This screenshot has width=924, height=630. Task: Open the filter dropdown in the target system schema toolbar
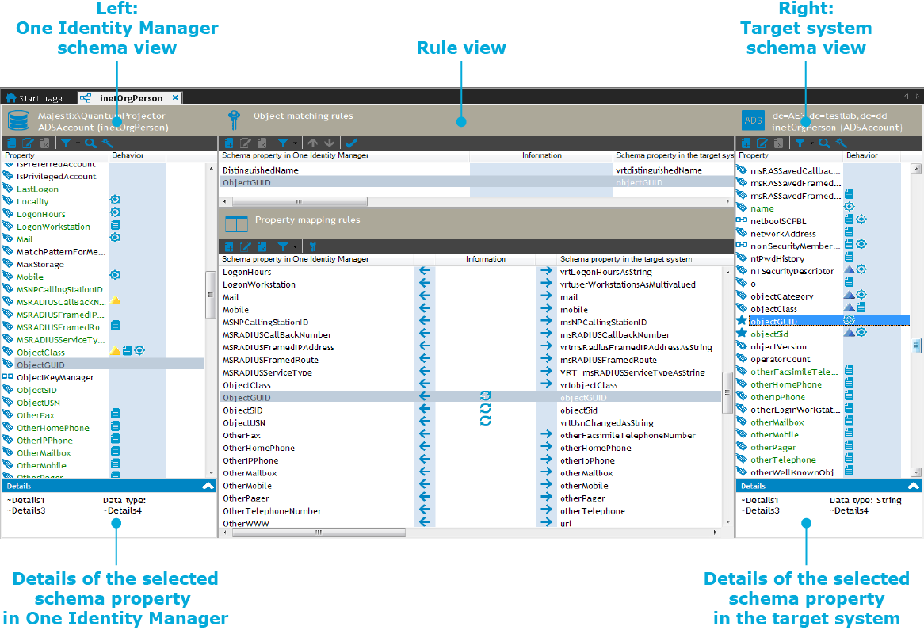tap(803, 143)
